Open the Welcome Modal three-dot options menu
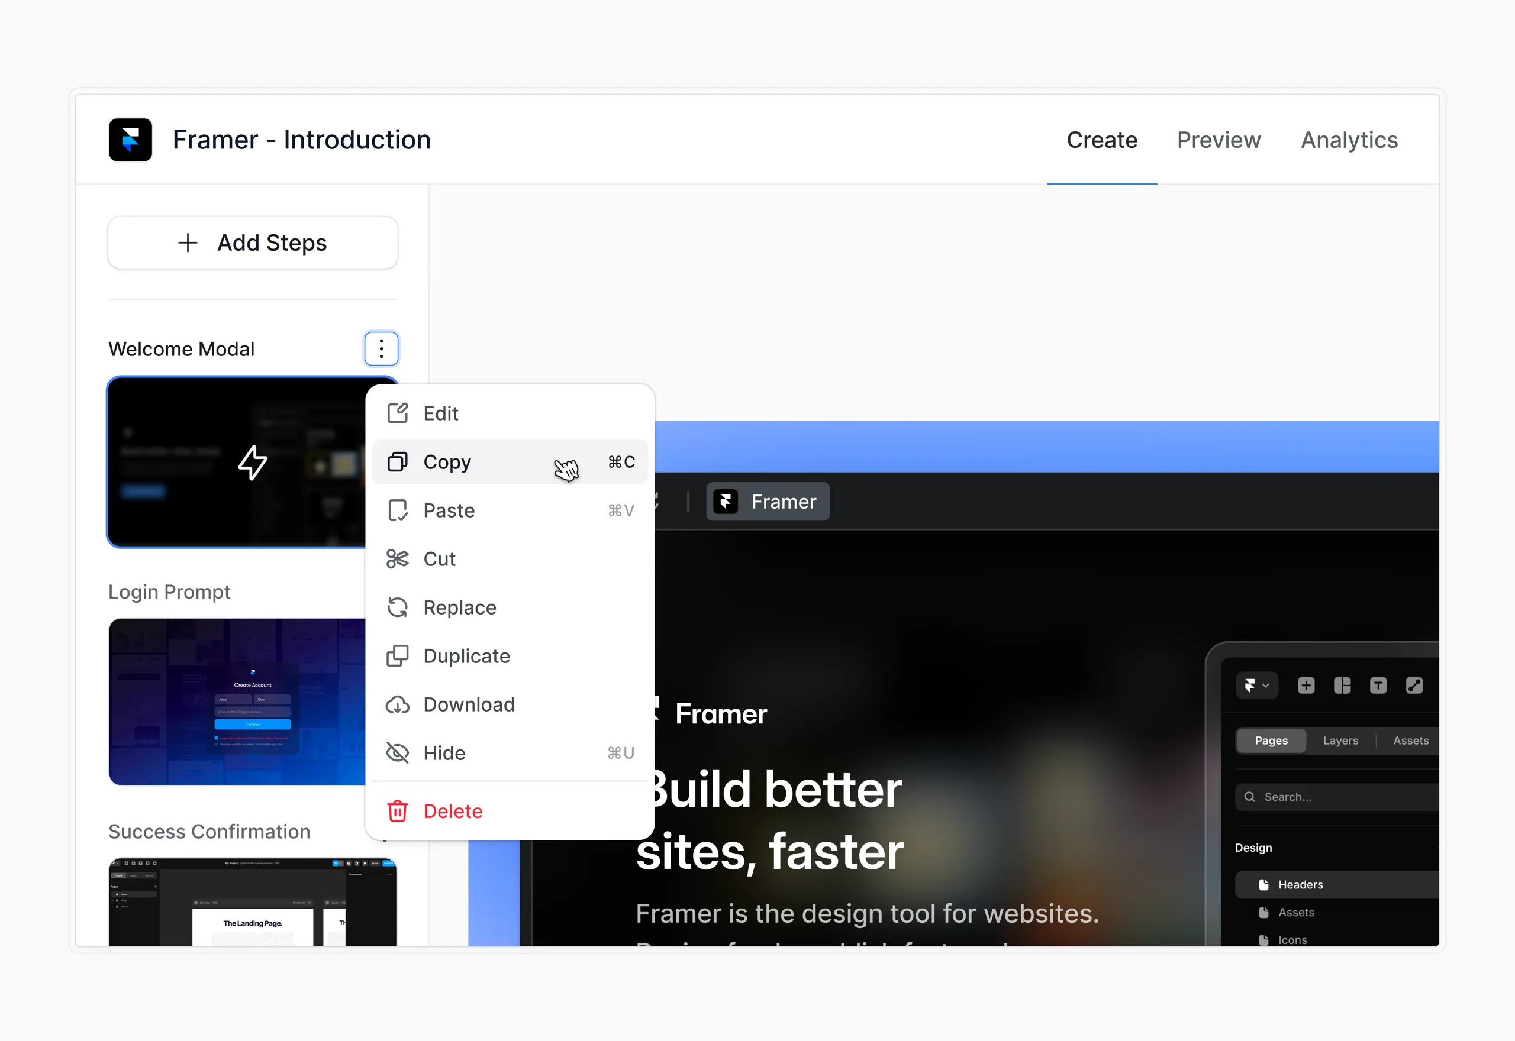 pyautogui.click(x=381, y=349)
